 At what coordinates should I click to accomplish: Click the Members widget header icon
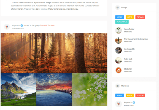(117, 86)
